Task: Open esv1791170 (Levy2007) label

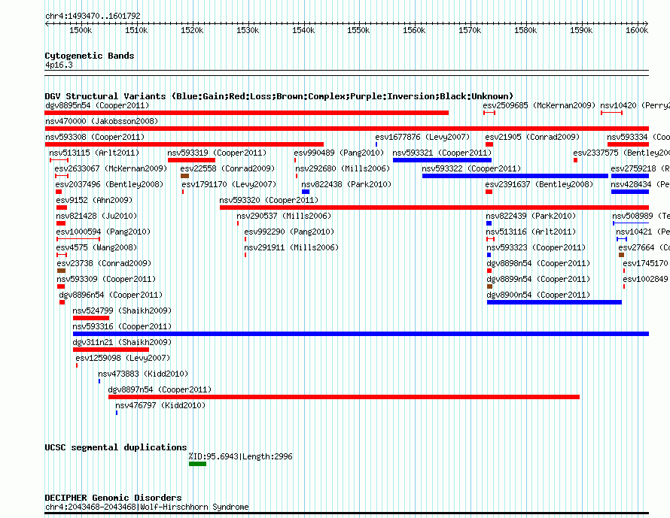Action: click(x=229, y=184)
